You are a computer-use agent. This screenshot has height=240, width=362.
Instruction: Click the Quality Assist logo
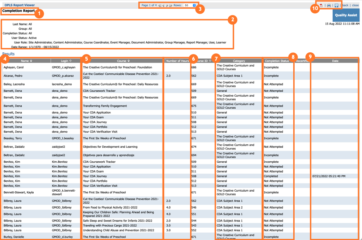(x=346, y=15)
